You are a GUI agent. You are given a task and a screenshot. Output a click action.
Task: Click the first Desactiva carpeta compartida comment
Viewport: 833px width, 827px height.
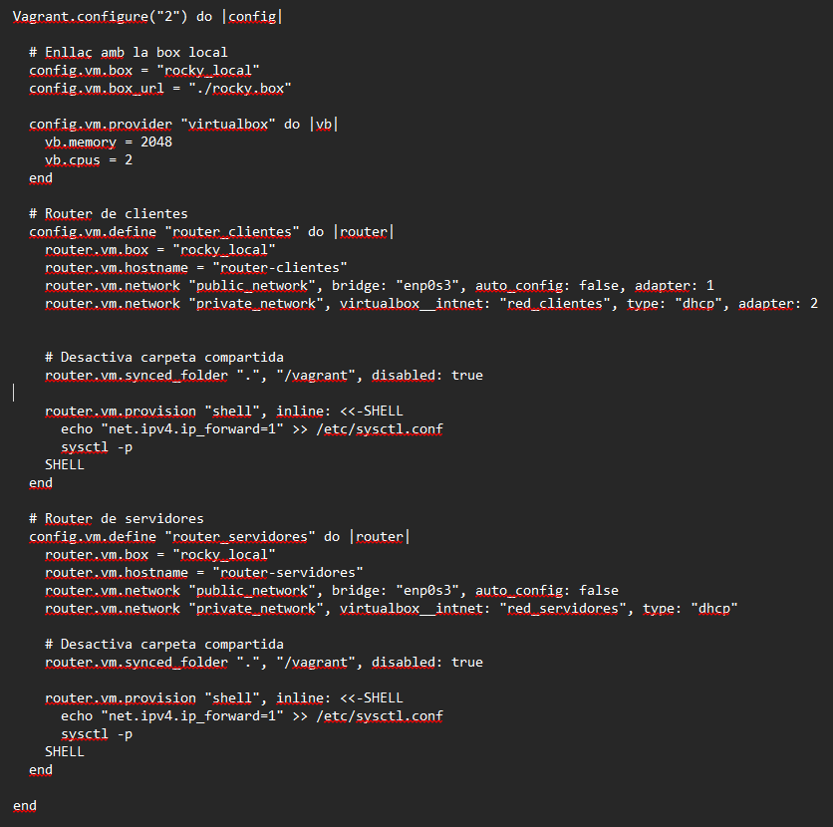tap(164, 358)
